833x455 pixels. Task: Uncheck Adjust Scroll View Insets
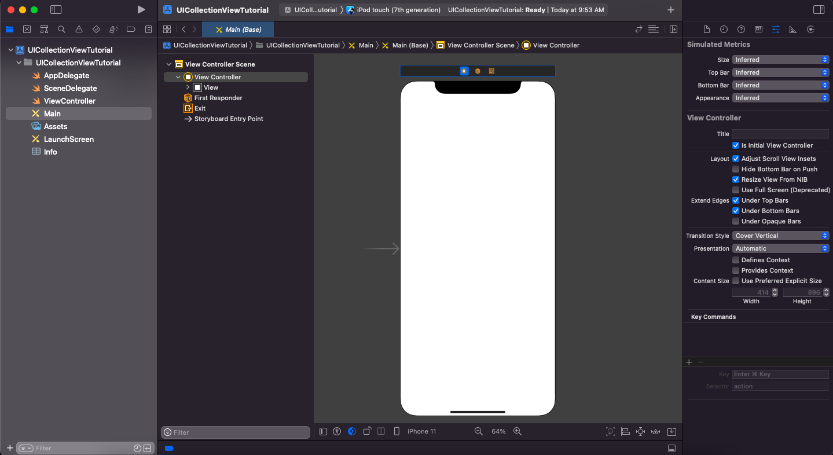point(736,159)
